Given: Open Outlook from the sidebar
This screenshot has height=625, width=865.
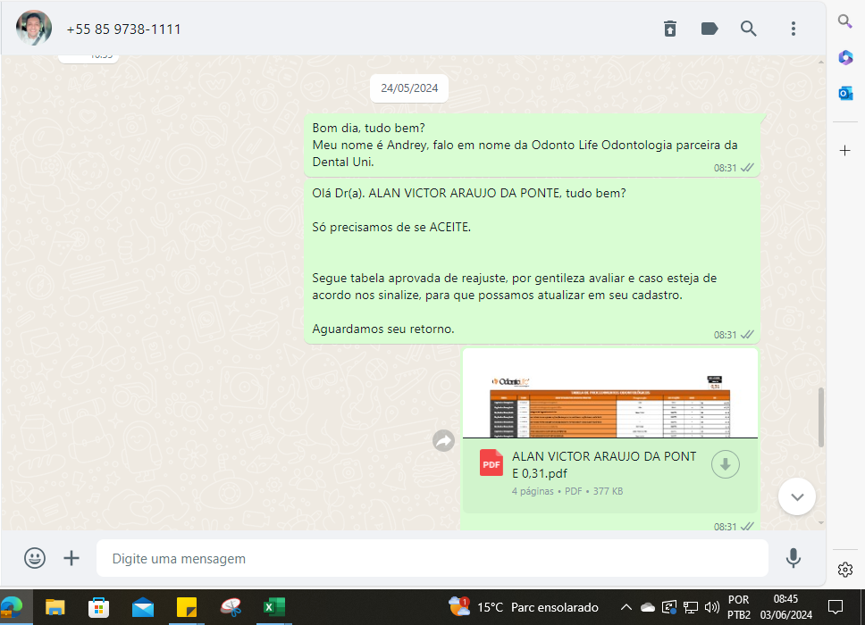Looking at the screenshot, I should tap(844, 93).
